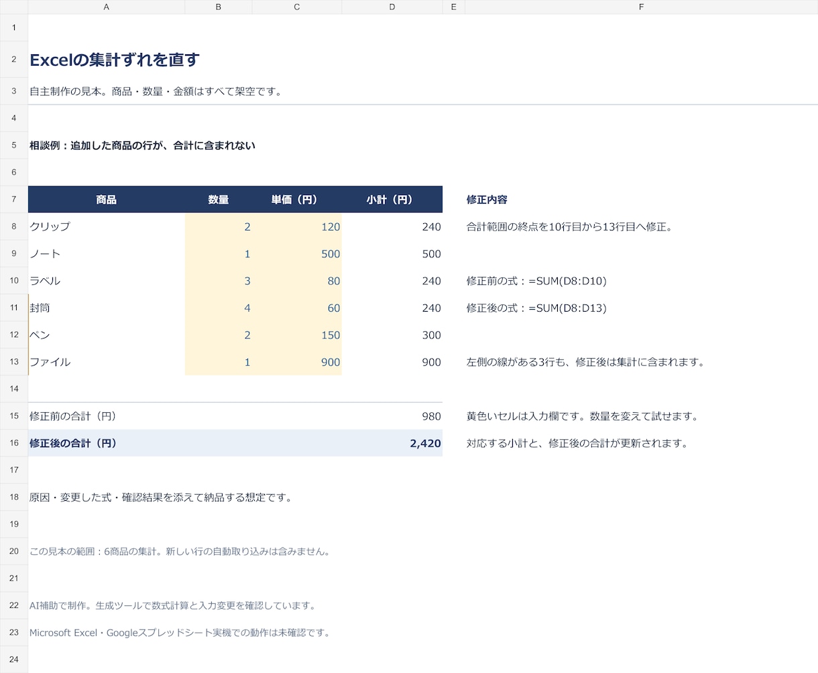Click the 'クリップ' product cell

[x=107, y=227]
